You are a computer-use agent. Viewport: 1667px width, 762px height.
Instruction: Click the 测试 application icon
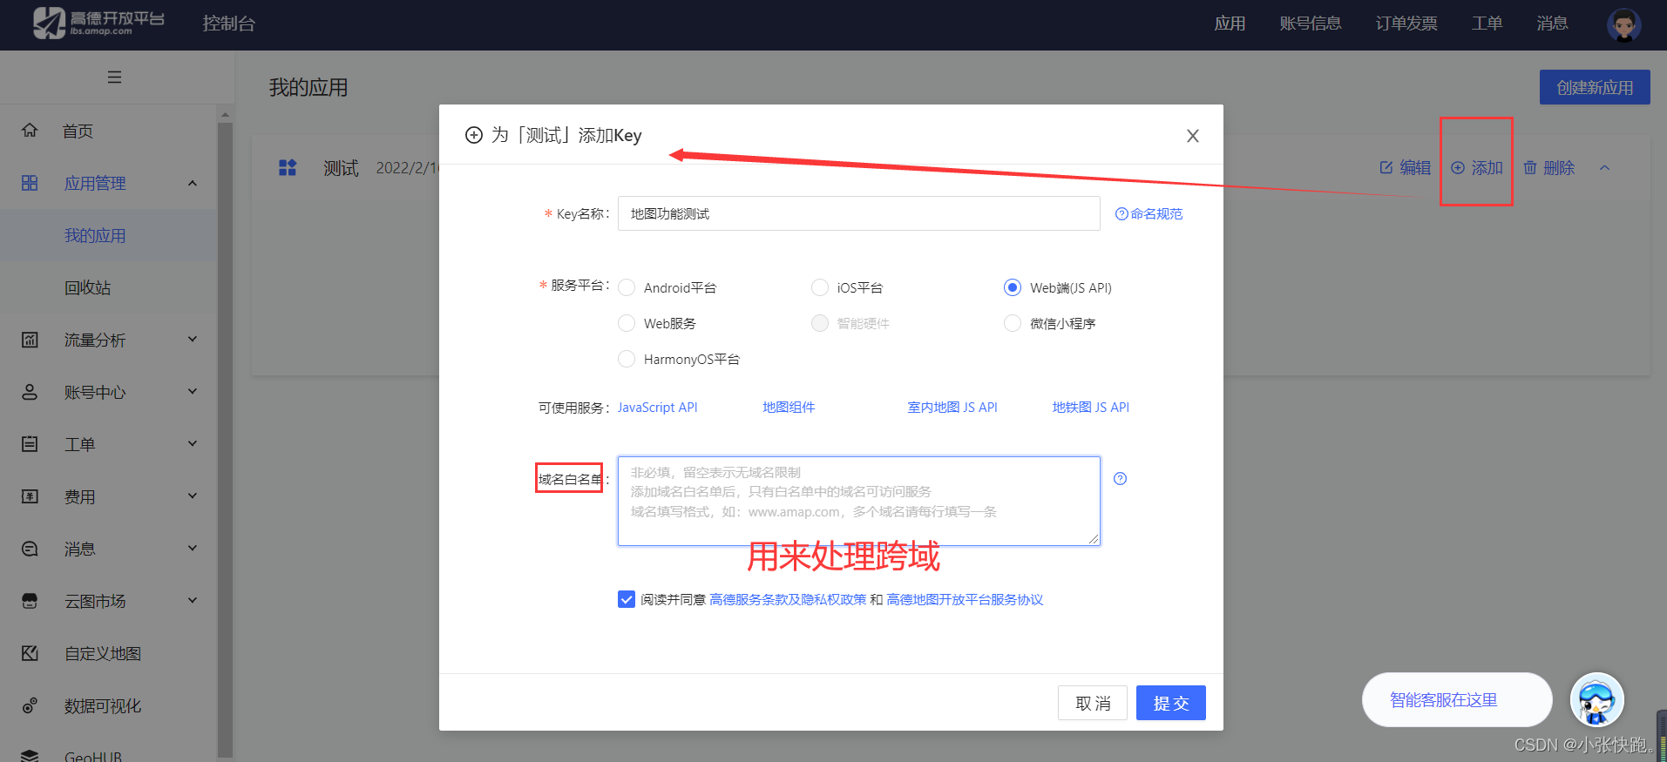point(288,167)
